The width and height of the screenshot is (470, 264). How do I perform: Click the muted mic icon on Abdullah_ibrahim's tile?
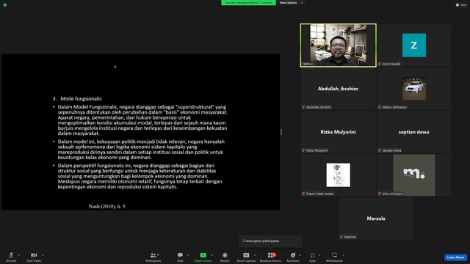(303, 107)
